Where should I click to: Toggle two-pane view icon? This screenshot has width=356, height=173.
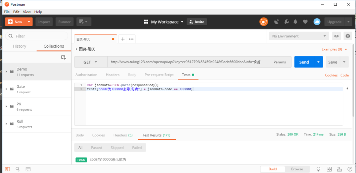329,169
